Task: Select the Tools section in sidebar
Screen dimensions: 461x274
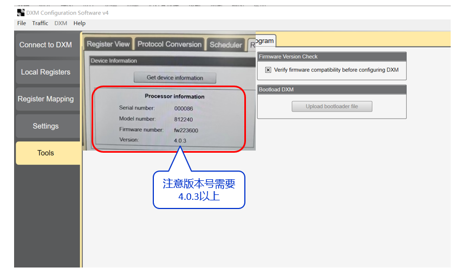Action: tap(46, 153)
